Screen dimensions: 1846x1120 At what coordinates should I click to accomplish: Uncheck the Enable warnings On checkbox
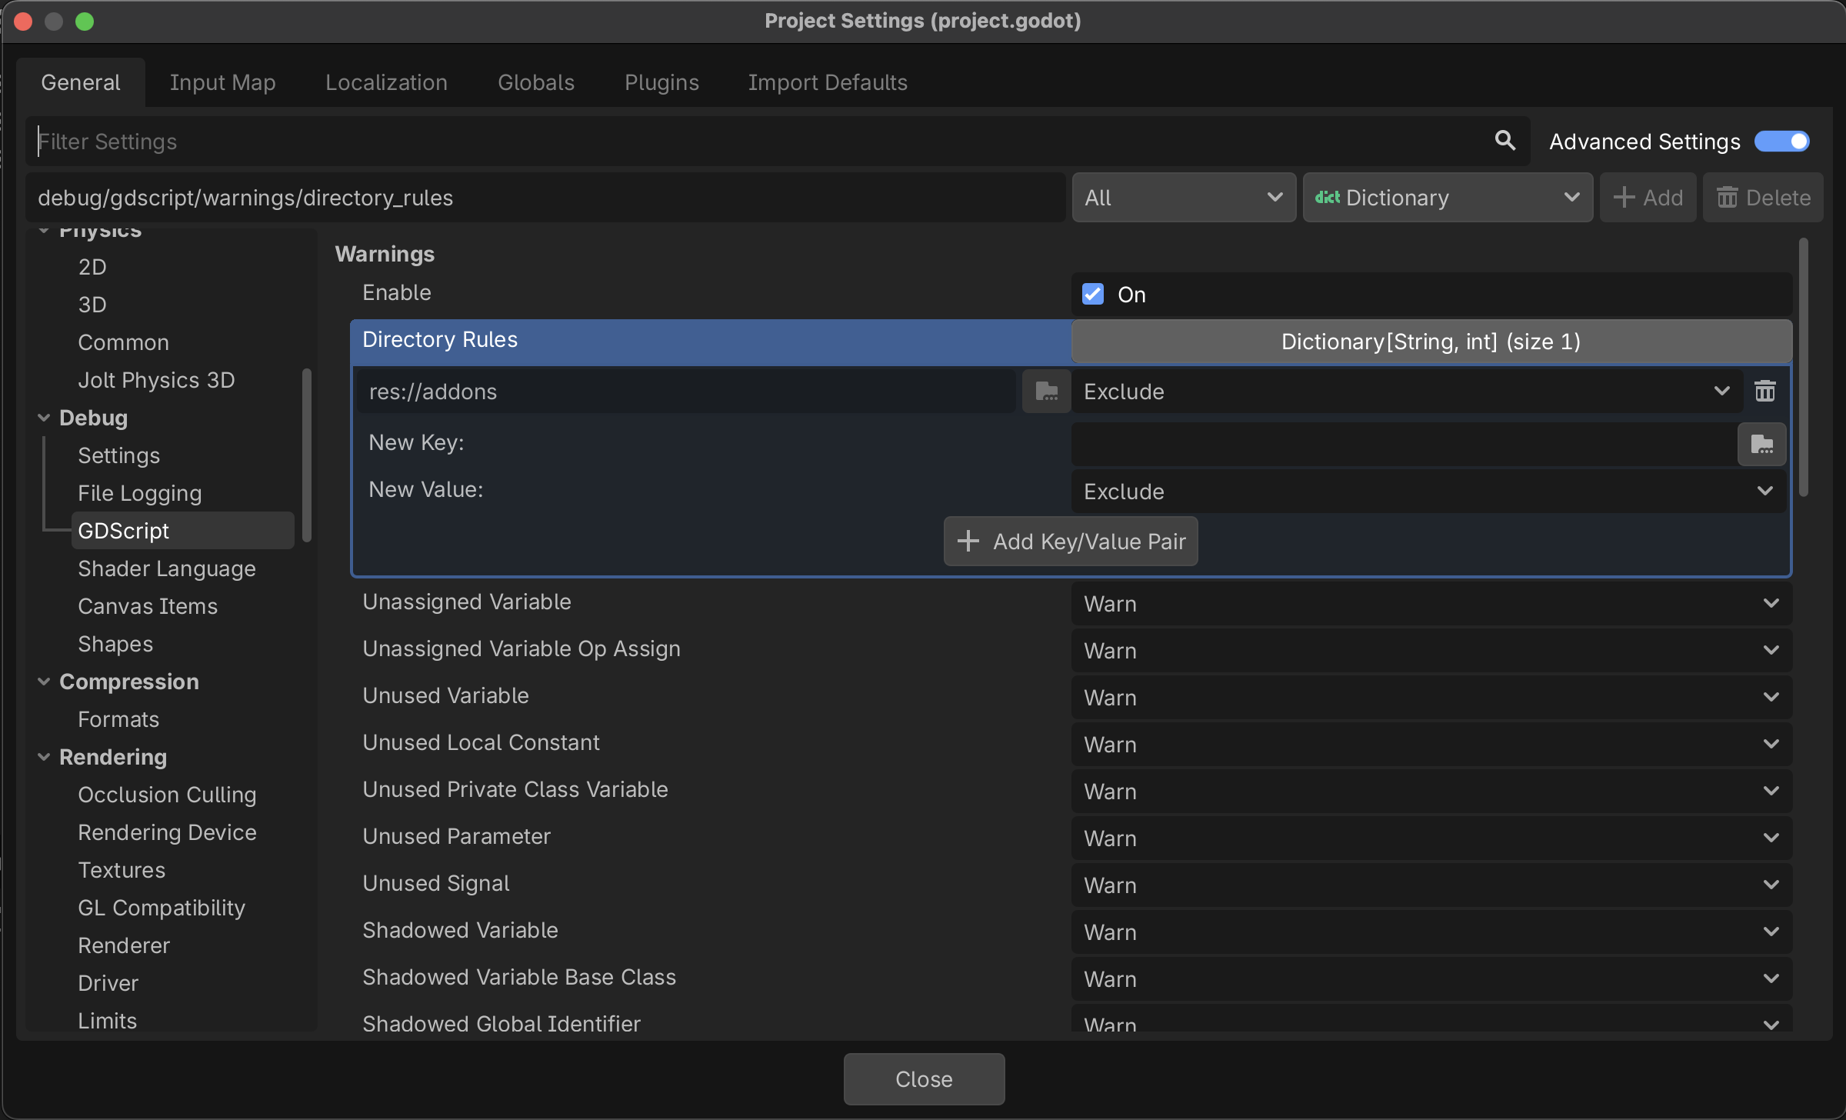click(x=1092, y=294)
